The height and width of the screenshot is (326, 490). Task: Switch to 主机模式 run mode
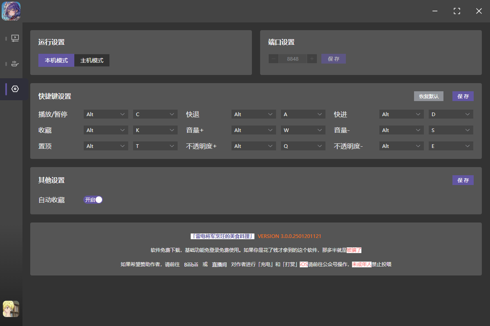[x=92, y=60]
